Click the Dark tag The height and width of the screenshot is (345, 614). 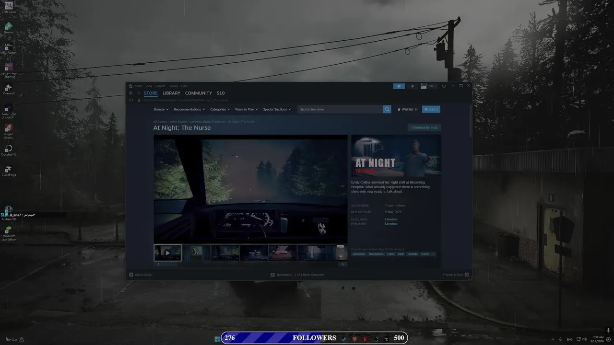coord(401,254)
